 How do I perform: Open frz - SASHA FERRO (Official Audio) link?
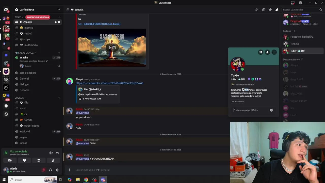[x=99, y=24]
